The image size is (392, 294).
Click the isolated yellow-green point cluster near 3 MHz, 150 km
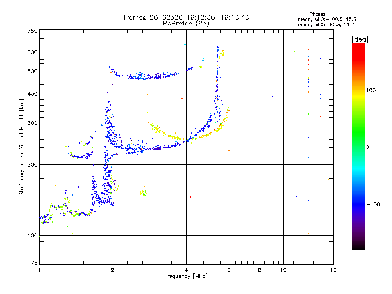[143, 192]
